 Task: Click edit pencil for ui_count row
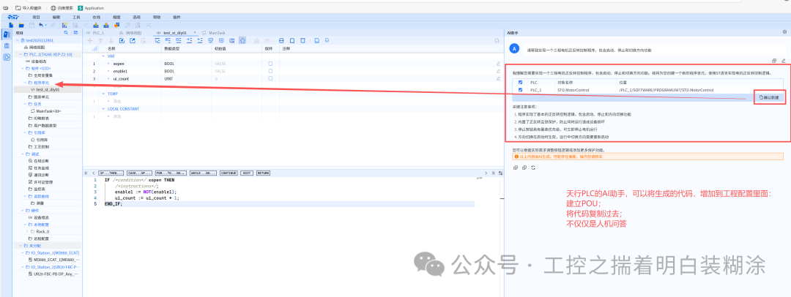[x=499, y=79]
